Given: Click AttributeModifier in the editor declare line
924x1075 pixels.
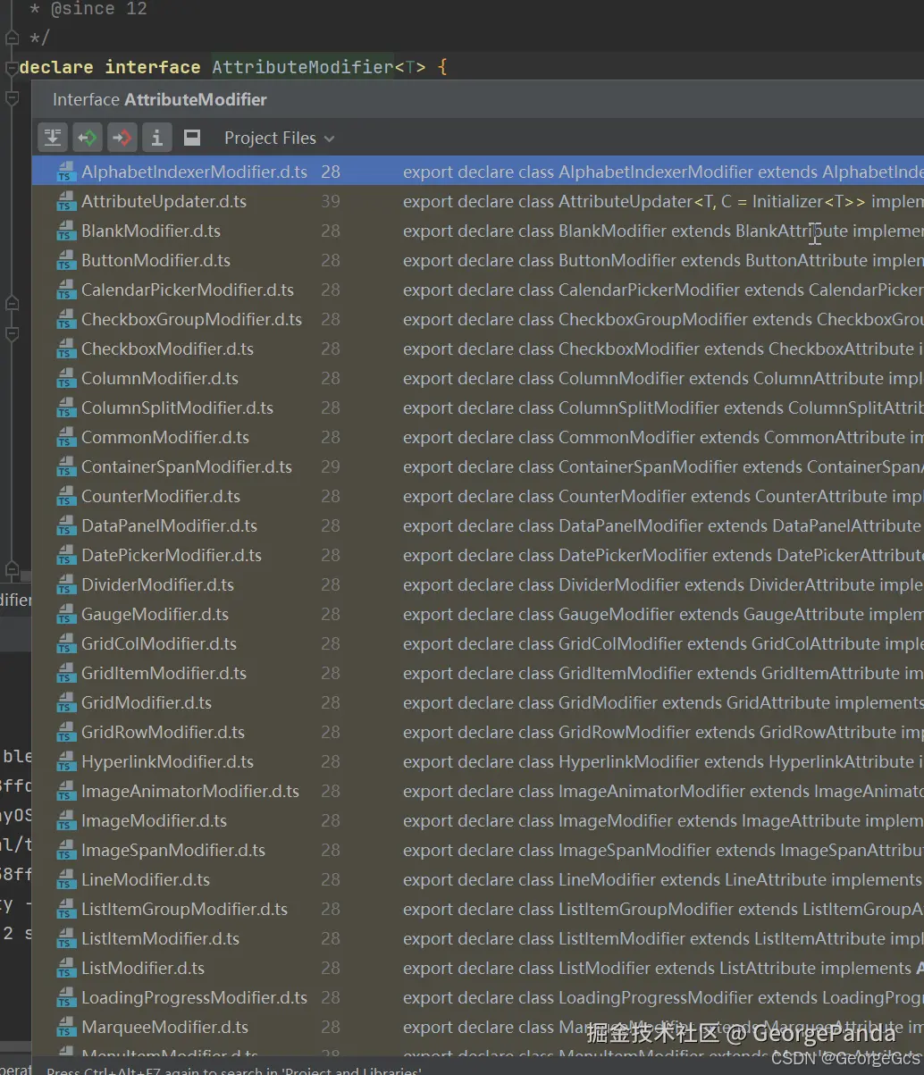Looking at the screenshot, I should coord(302,68).
